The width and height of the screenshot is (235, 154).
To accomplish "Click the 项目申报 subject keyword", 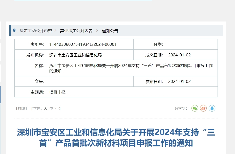I will [57, 92].
